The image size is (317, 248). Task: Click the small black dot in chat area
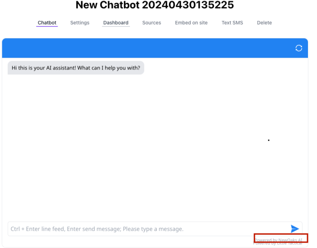pos(269,140)
